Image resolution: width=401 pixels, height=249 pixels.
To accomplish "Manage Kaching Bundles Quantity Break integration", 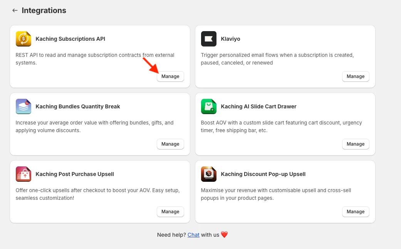I will (x=170, y=144).
